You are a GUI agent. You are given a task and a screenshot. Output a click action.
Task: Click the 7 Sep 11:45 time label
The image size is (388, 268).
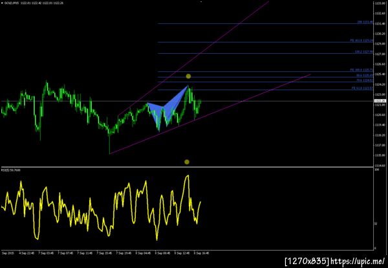pyautogui.click(x=85, y=253)
